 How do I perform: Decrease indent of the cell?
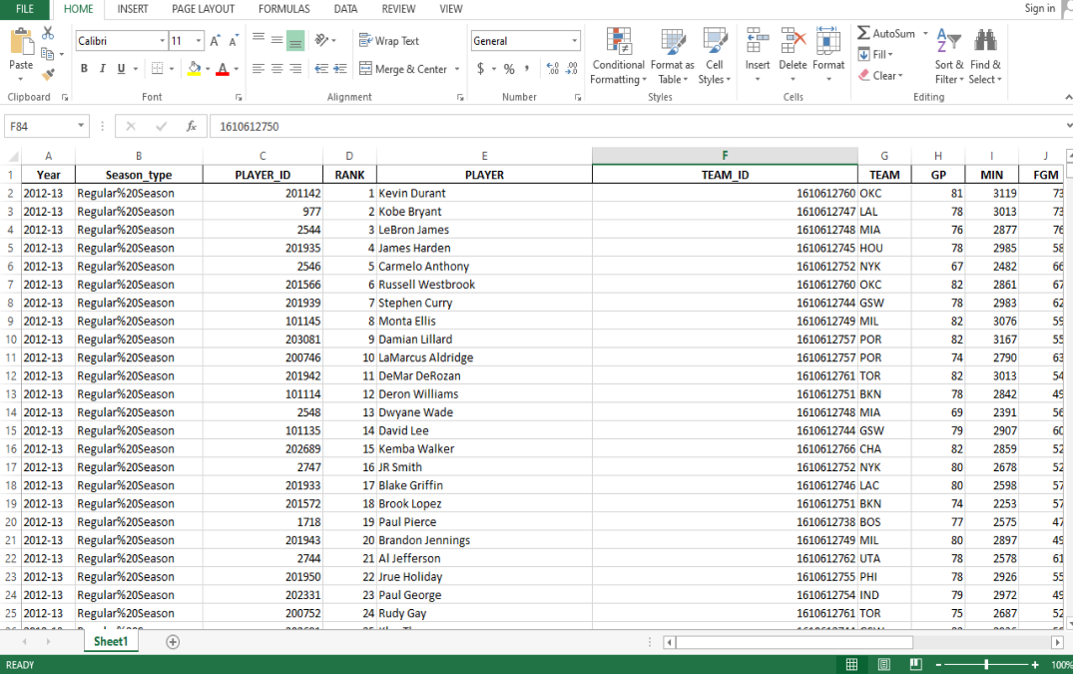coord(321,69)
